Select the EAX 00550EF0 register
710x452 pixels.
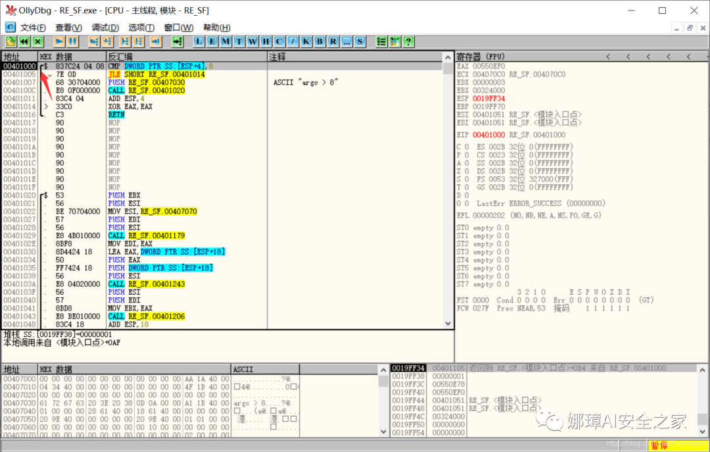[481, 66]
